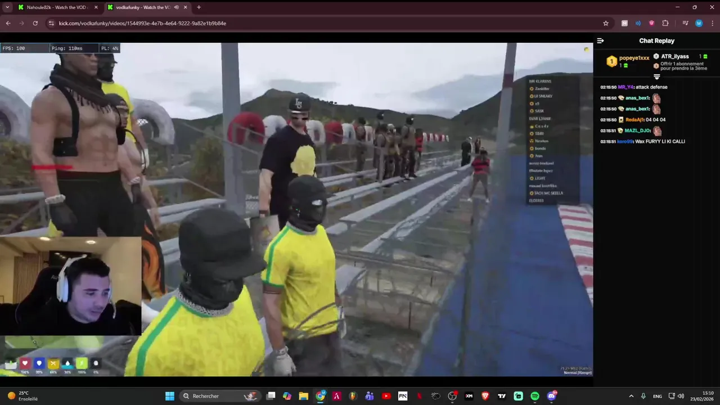Screen dimensions: 720x405
Task: Open the FN app taskbar icon
Action: pos(403,396)
